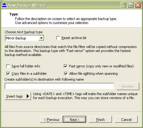Click the 'Type' heading text
This screenshot has width=143, height=128.
[x=14, y=14]
